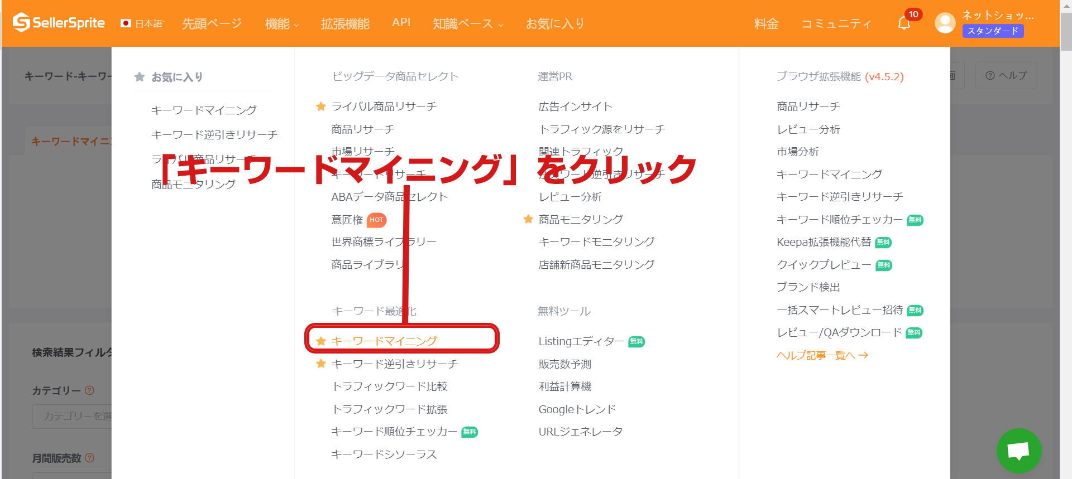This screenshot has width=1072, height=479.
Task: Open クイックプレビュー extension feature
Action: [824, 265]
